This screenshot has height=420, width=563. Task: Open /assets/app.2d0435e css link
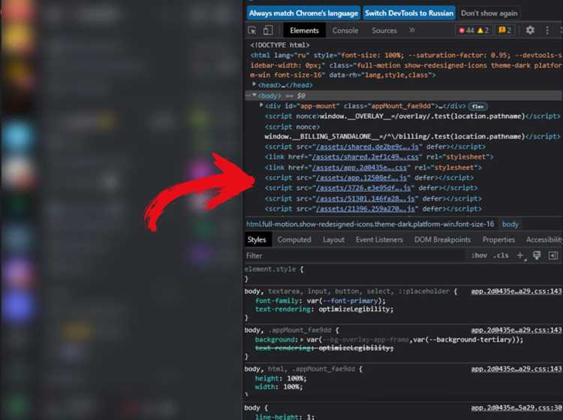(x=360, y=168)
